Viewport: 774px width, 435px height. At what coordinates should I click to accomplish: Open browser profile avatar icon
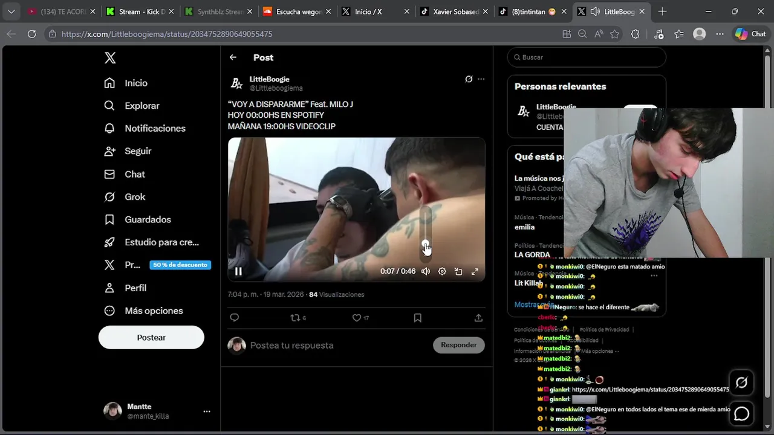(700, 34)
